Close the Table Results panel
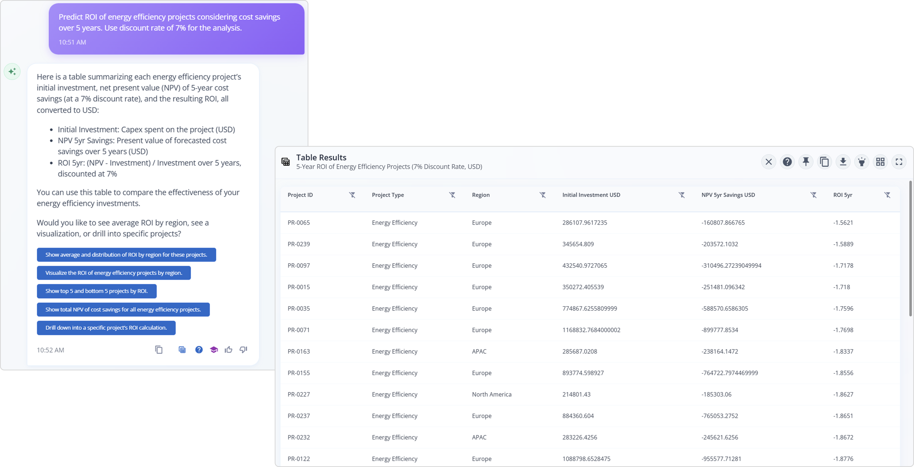Viewport: 914px width, 467px height. 769,162
